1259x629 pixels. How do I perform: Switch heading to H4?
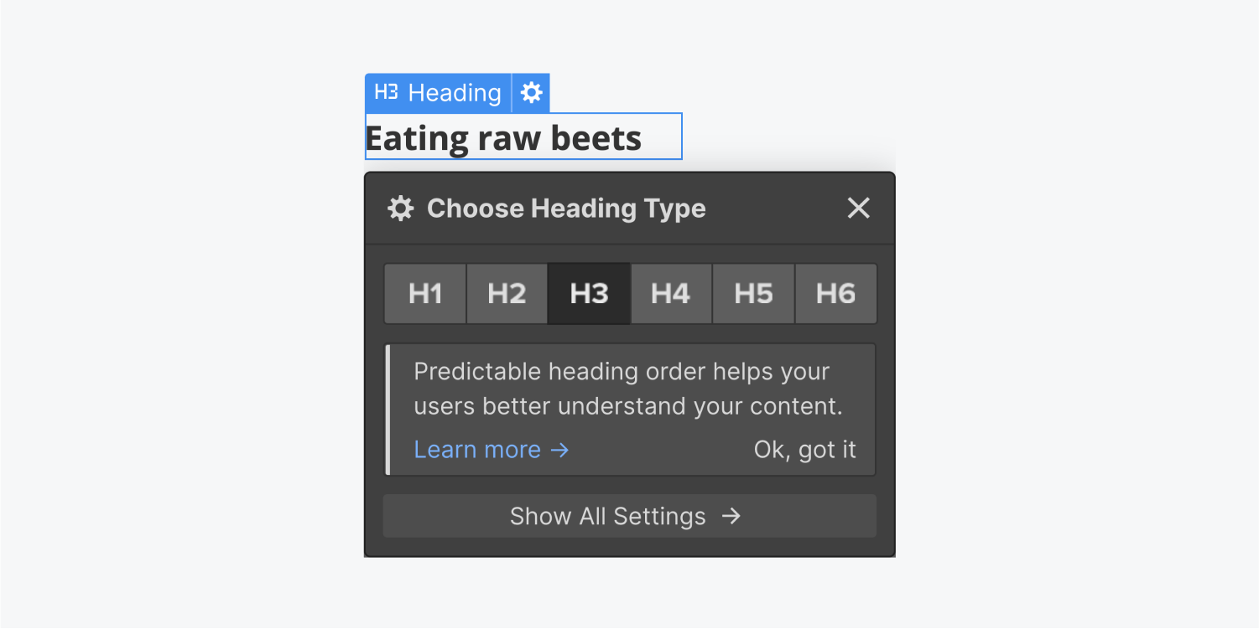(x=670, y=293)
